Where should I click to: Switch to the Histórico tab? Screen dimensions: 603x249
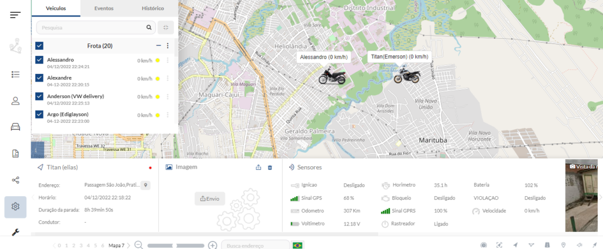click(153, 8)
